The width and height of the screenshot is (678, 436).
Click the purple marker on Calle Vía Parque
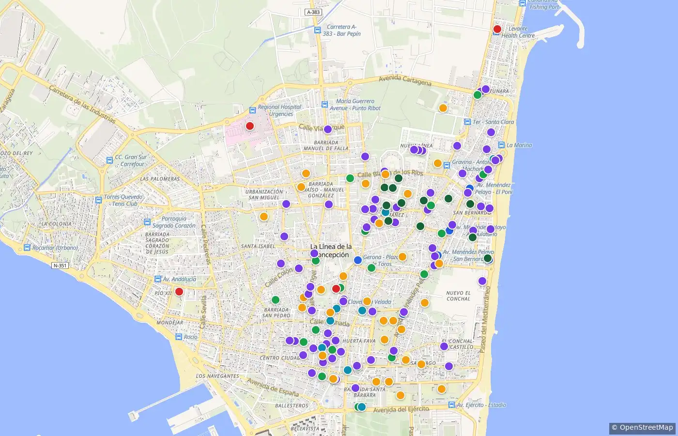tap(328, 129)
